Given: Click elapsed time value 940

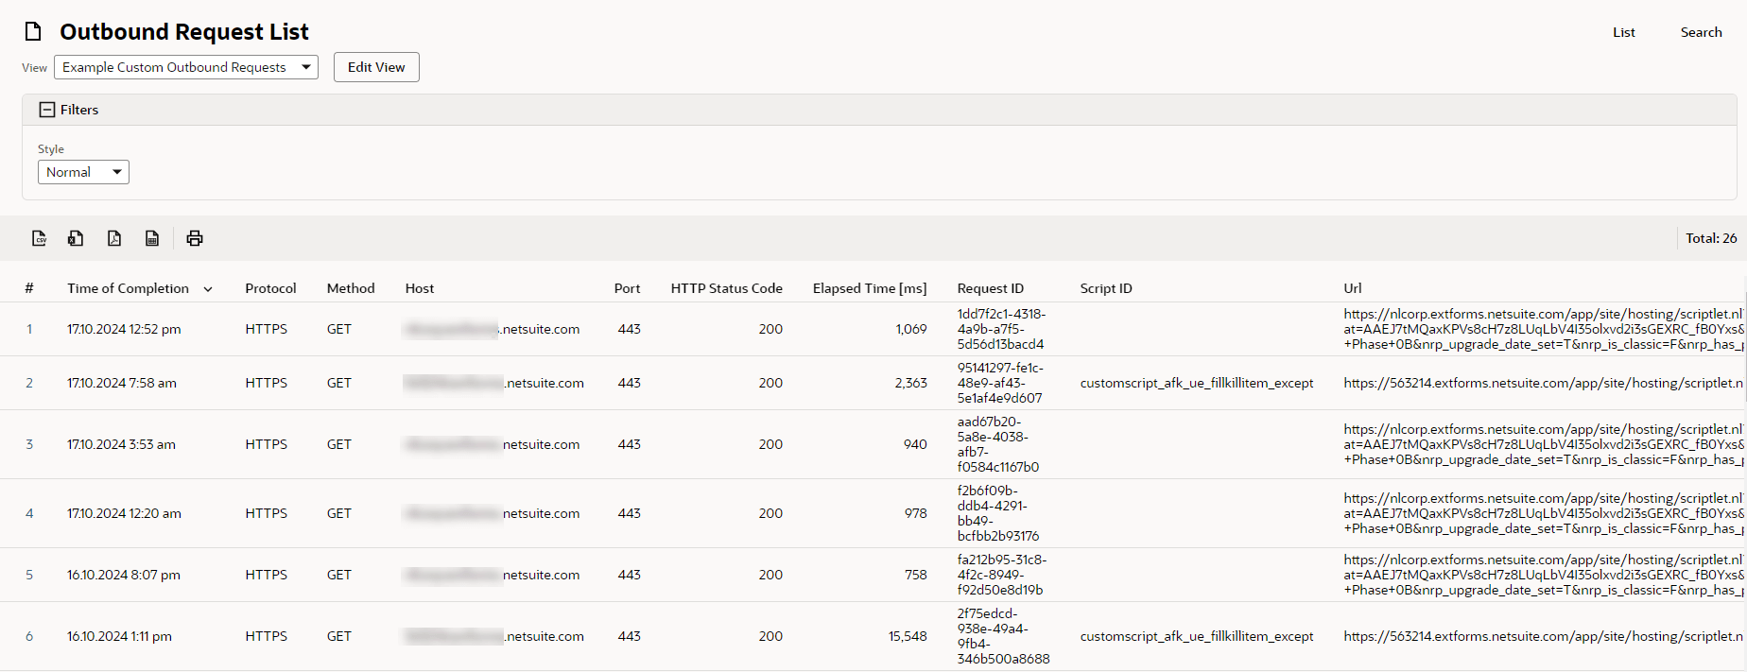Looking at the screenshot, I should 915,444.
